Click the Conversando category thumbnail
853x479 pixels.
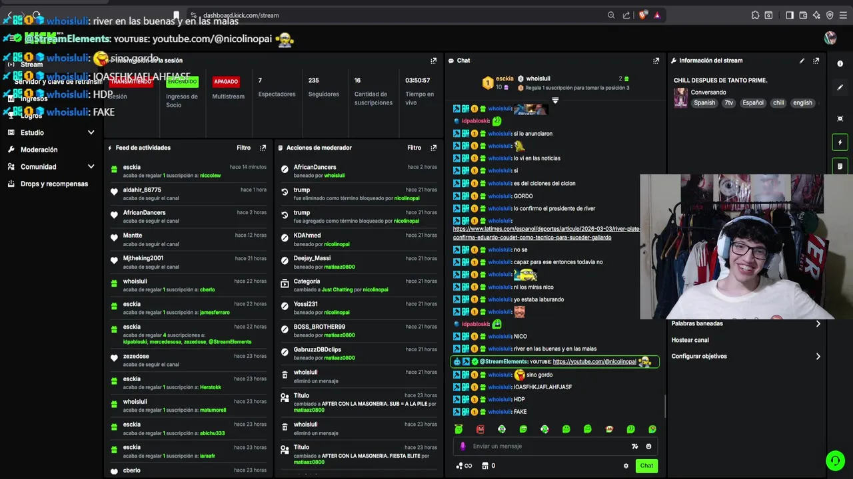[680, 98]
